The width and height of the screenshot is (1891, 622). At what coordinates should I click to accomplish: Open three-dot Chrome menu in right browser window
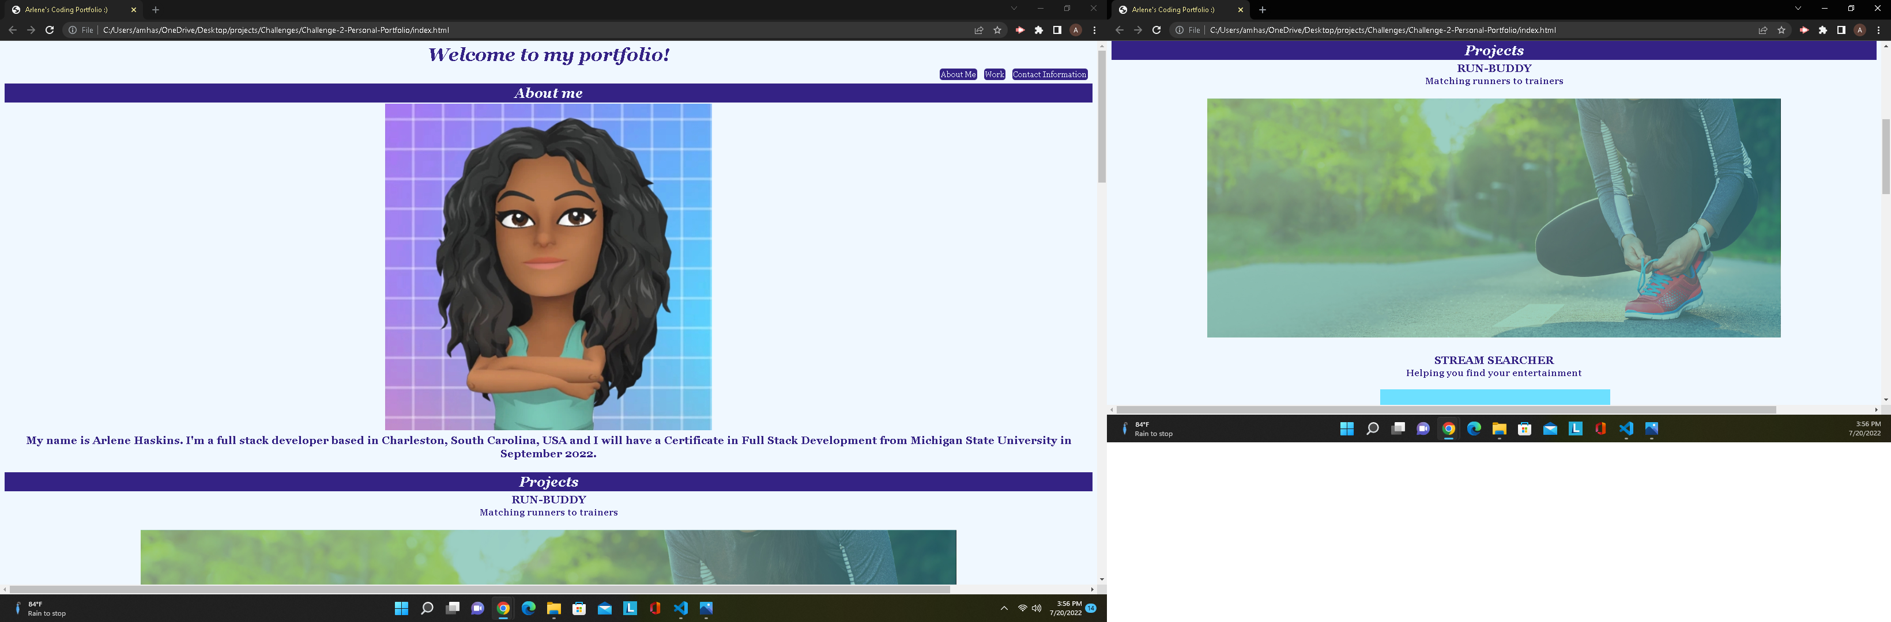pos(1878,30)
